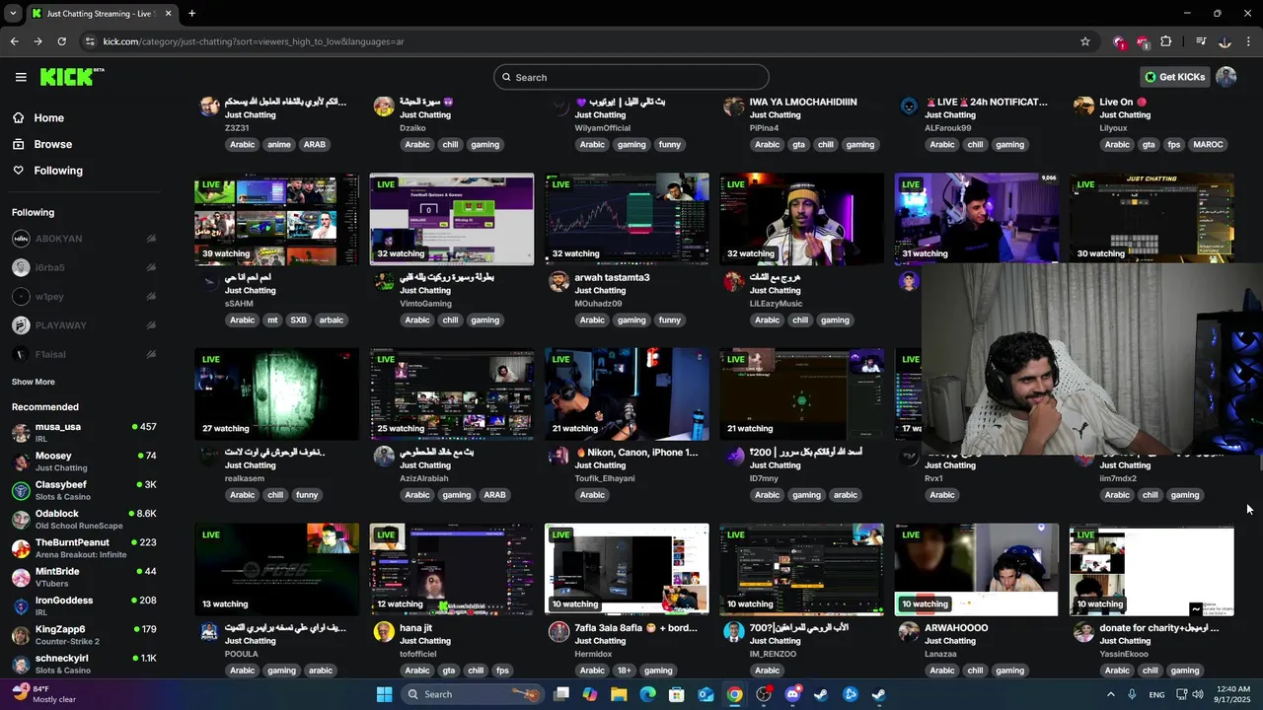Open realkasem stream thumbnail
Image resolution: width=1263 pixels, height=710 pixels.
[x=276, y=394]
